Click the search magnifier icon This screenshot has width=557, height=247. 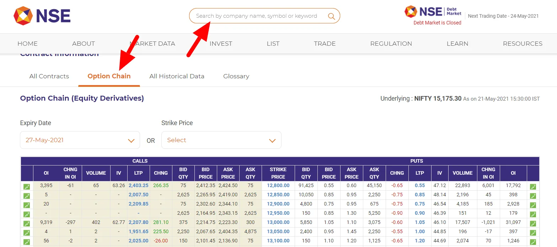[331, 16]
